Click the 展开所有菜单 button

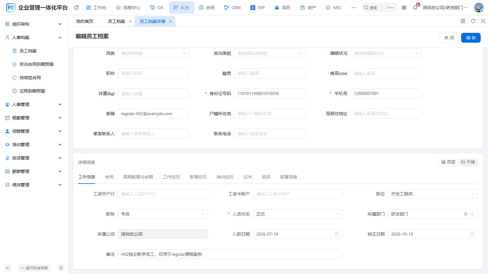[x=34, y=268]
